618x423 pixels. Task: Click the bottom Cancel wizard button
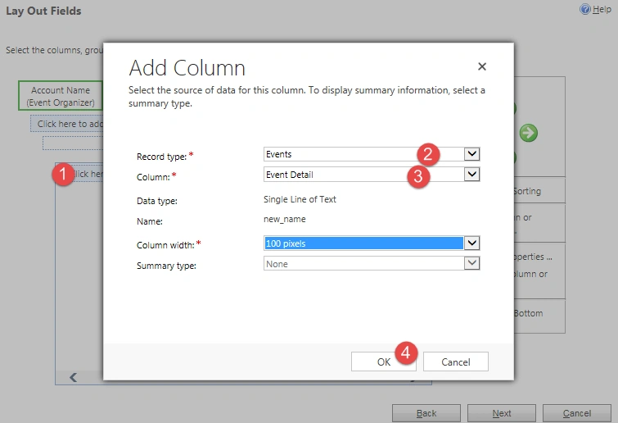click(576, 413)
